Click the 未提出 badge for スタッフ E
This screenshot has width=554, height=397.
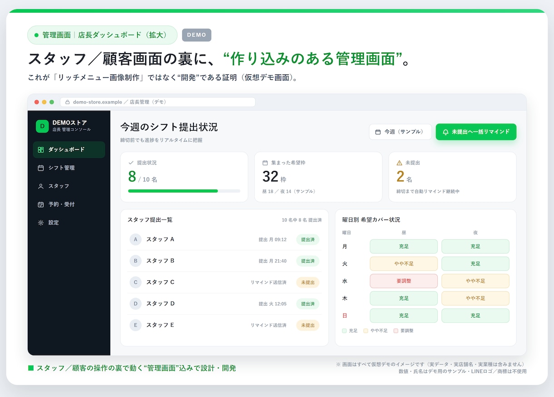[x=308, y=325]
